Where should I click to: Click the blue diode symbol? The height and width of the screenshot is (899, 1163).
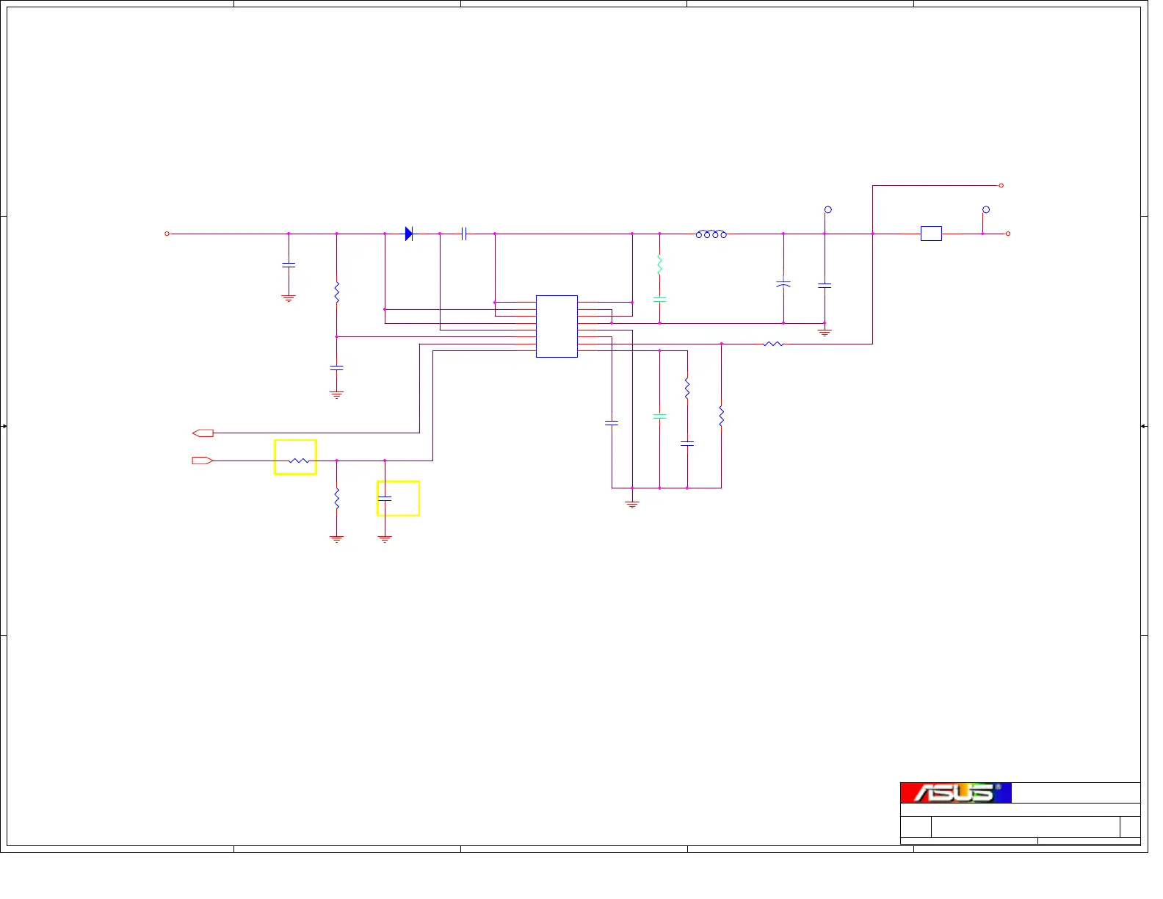(409, 234)
